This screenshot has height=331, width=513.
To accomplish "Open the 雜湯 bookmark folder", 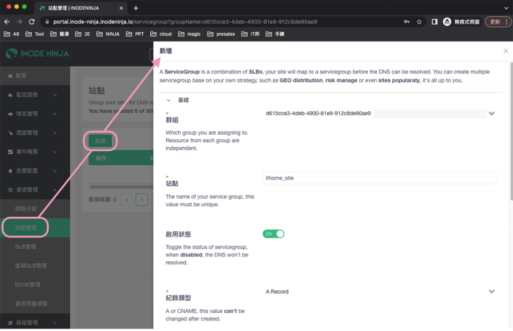I will [59, 34].
